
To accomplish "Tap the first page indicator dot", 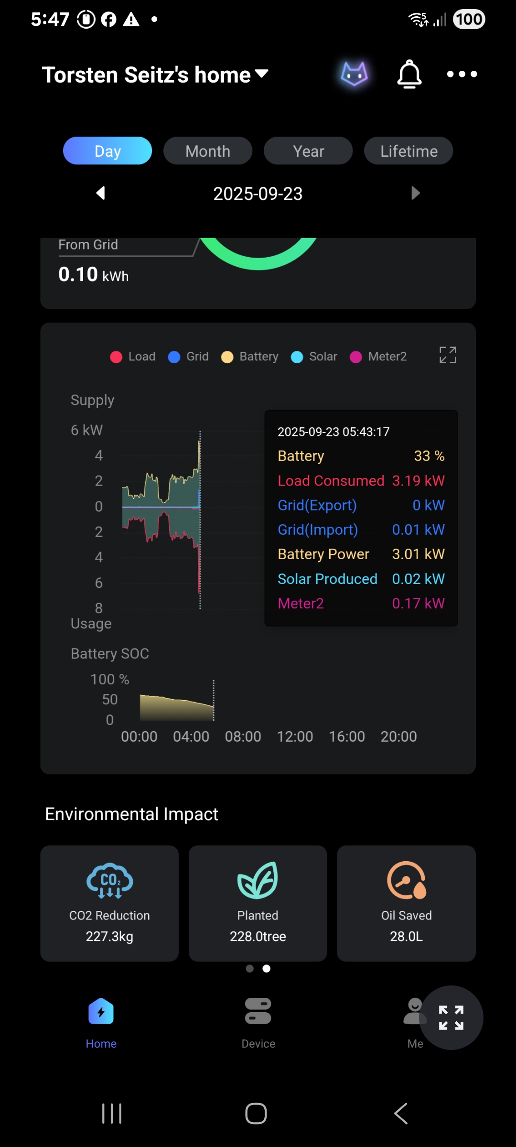I will (x=249, y=968).
